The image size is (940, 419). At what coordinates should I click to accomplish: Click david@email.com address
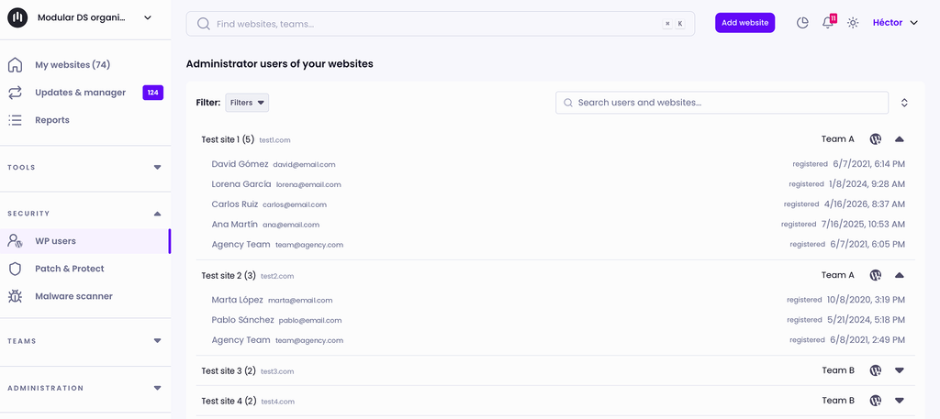click(305, 165)
